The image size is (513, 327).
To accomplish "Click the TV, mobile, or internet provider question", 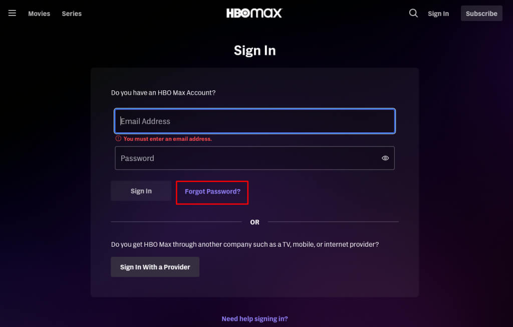I will (244, 244).
